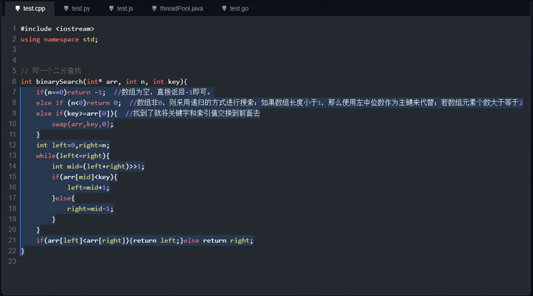Click the file icon on threadPool.java tab
The height and width of the screenshot is (296, 533).
154,9
